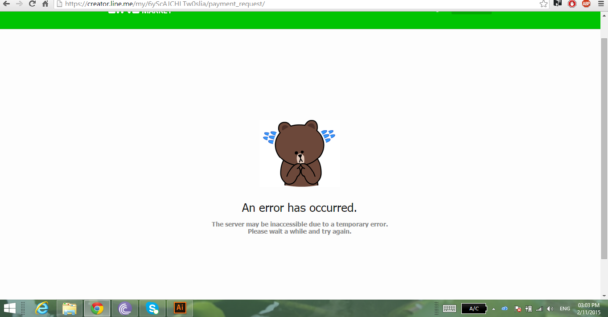Launch Internet Explorer from the taskbar

[42, 308]
